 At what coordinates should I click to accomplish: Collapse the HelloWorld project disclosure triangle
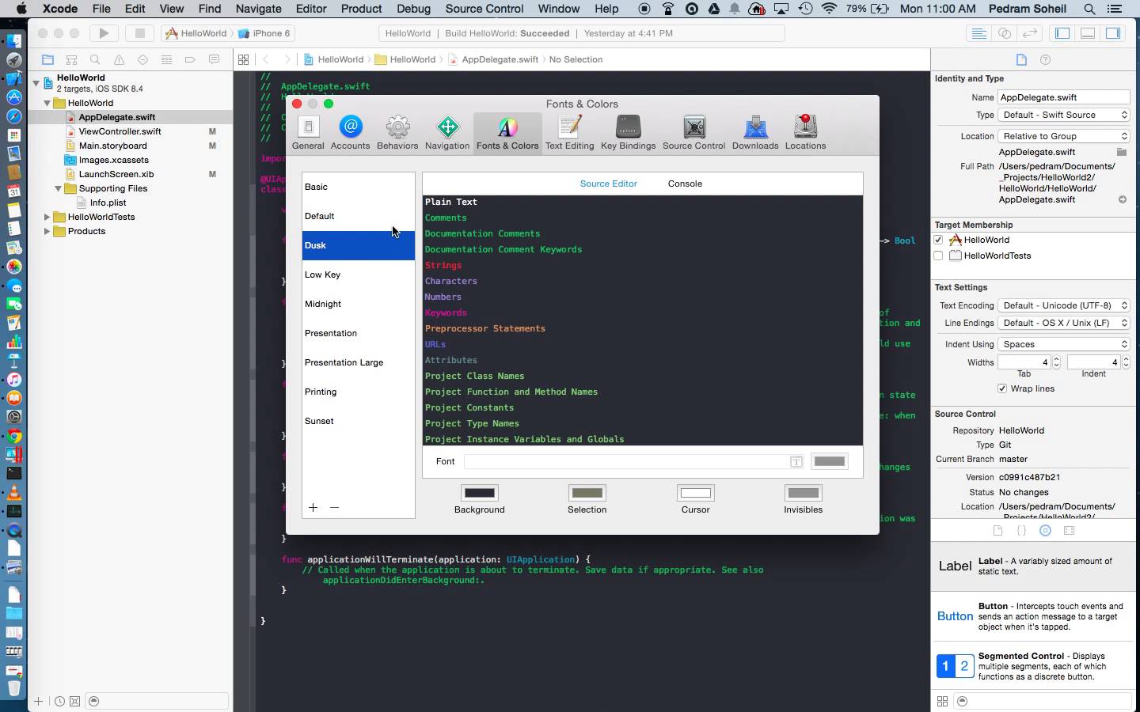point(36,82)
